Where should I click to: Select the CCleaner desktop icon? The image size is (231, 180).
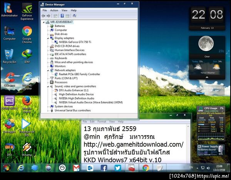point(9,79)
